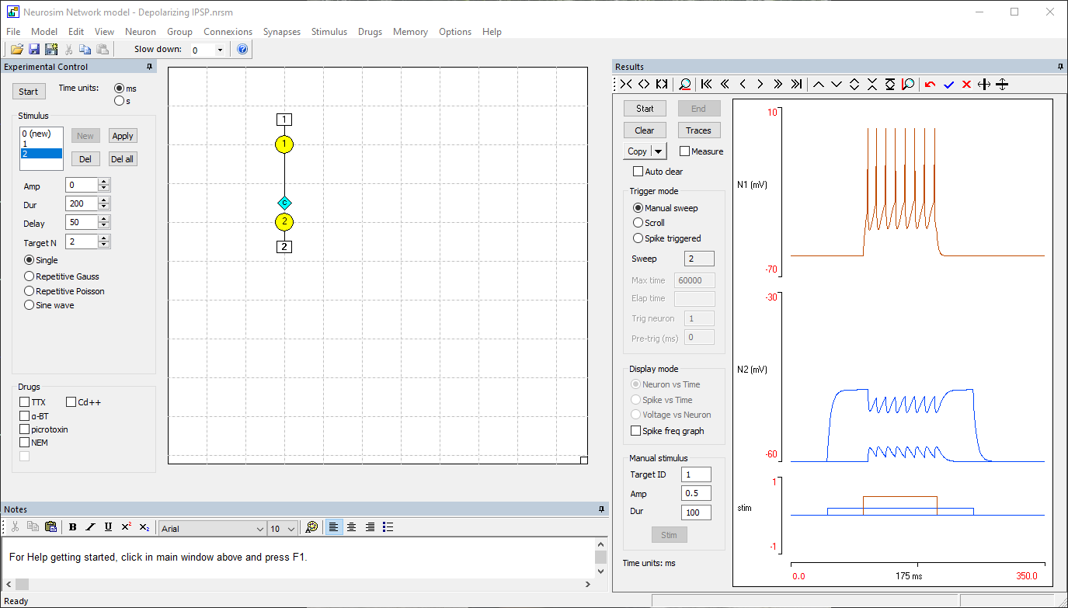
Task: Apply superscript formatting in Notes toolbar
Action: 126,527
